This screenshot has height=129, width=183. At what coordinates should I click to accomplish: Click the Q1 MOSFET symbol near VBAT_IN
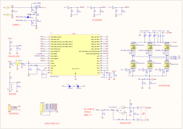(x=36, y=8)
